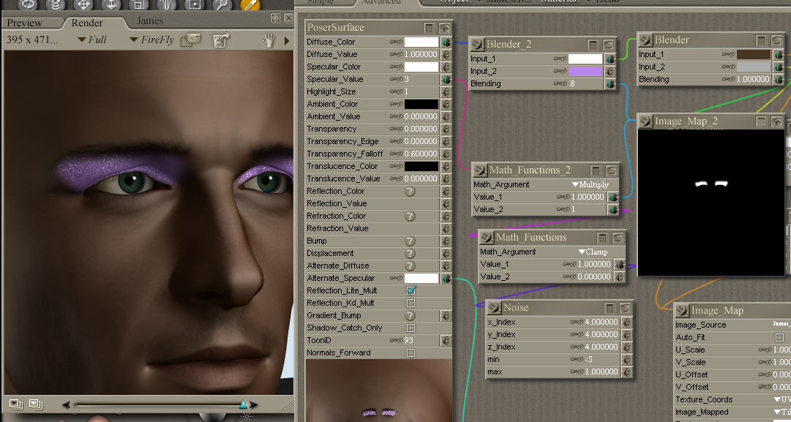This screenshot has height=422, width=791.
Task: Toggle PoserSurface node preview eye icon
Action: (444, 28)
